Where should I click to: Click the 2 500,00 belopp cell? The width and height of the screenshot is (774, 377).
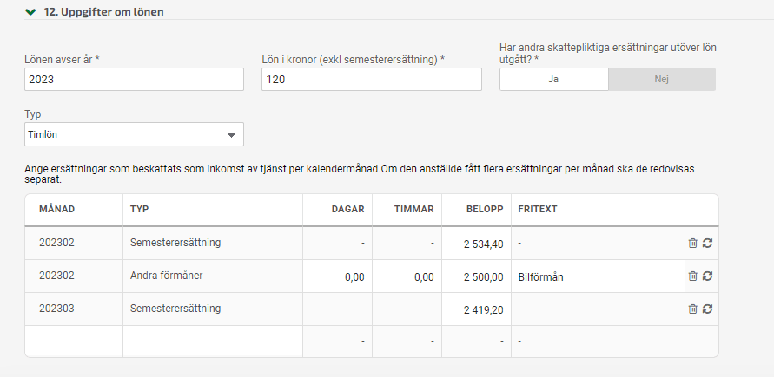pyautogui.click(x=476, y=276)
